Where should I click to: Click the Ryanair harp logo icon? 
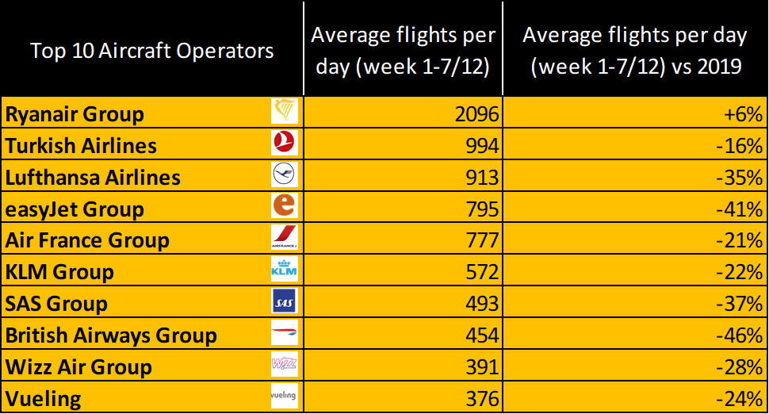point(284,112)
